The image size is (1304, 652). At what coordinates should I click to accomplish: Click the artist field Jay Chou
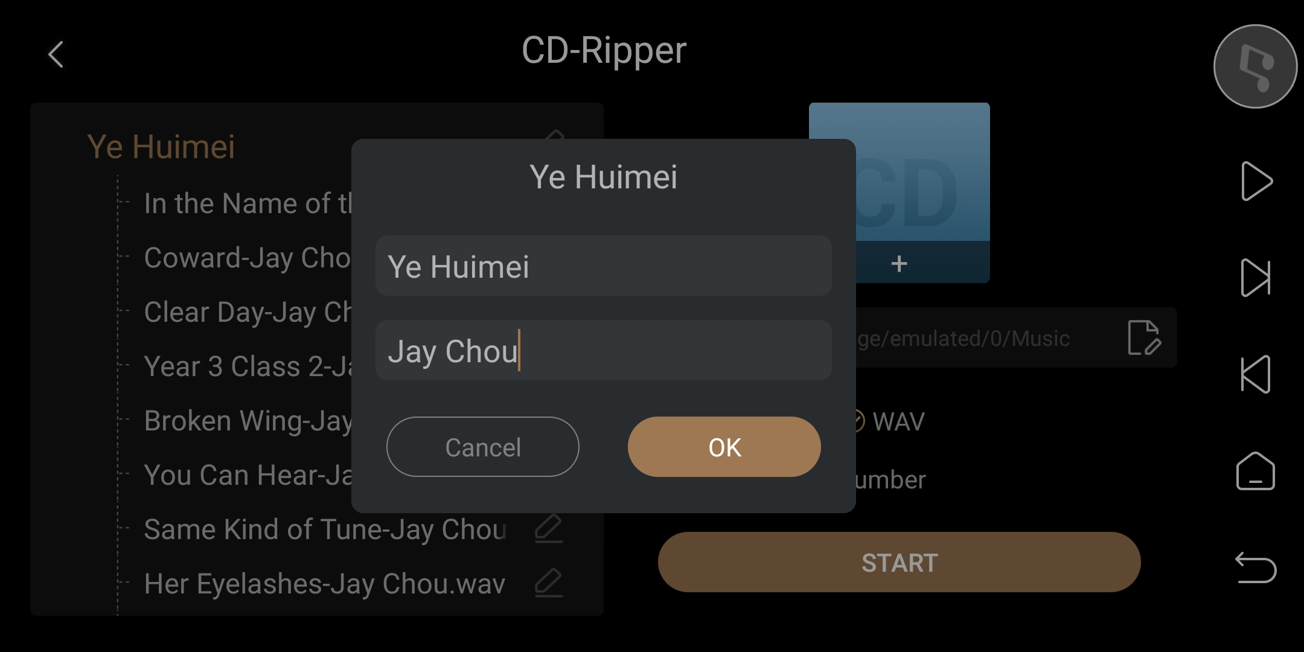pos(604,350)
